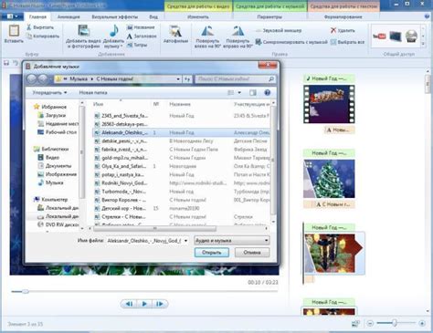Click the Открыть button

(212, 253)
